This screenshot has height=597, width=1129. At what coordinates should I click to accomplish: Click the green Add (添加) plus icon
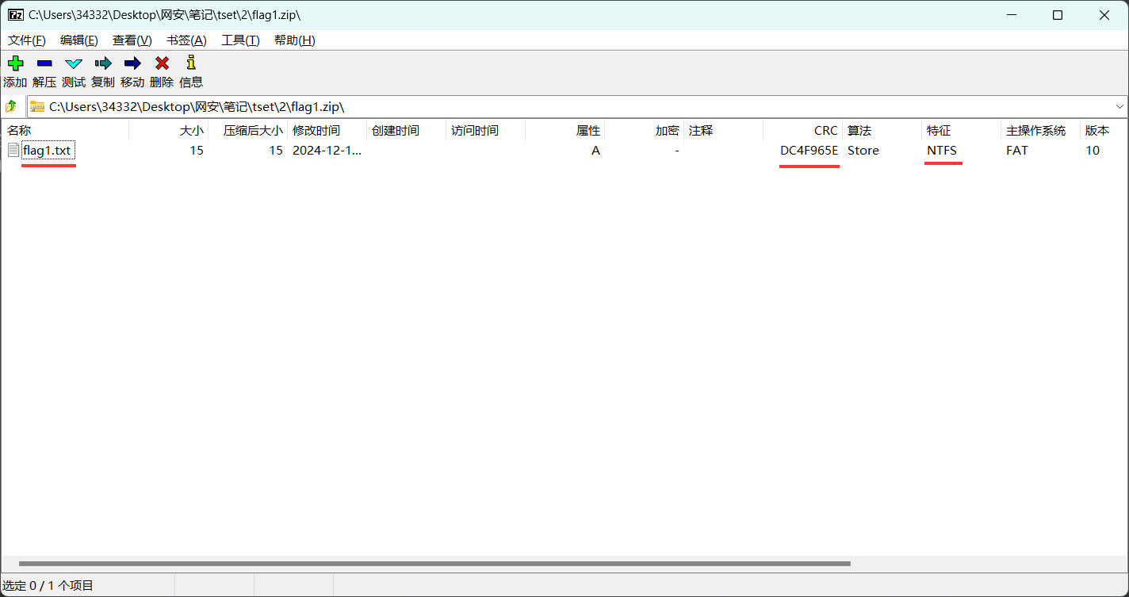15,63
